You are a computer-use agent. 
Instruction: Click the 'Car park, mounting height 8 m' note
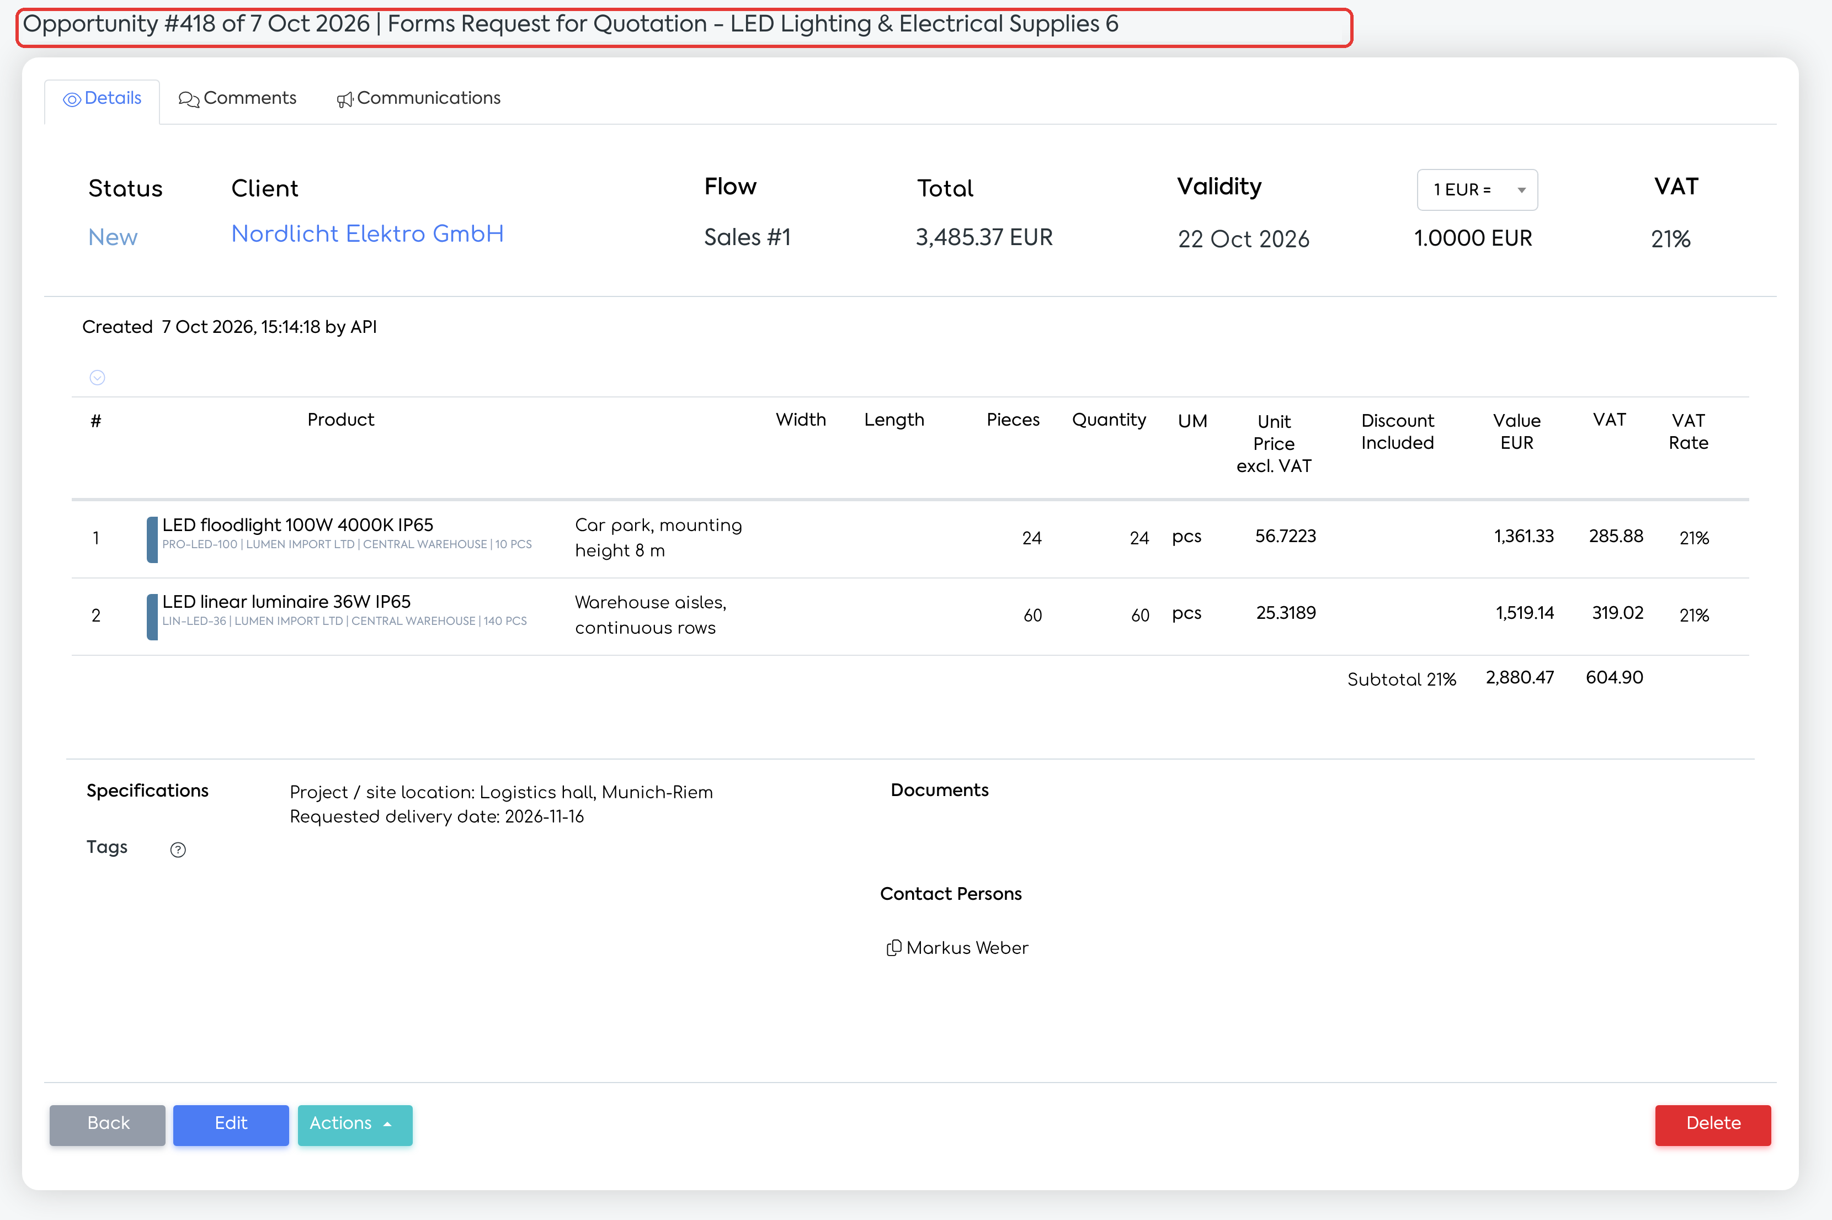coord(658,538)
